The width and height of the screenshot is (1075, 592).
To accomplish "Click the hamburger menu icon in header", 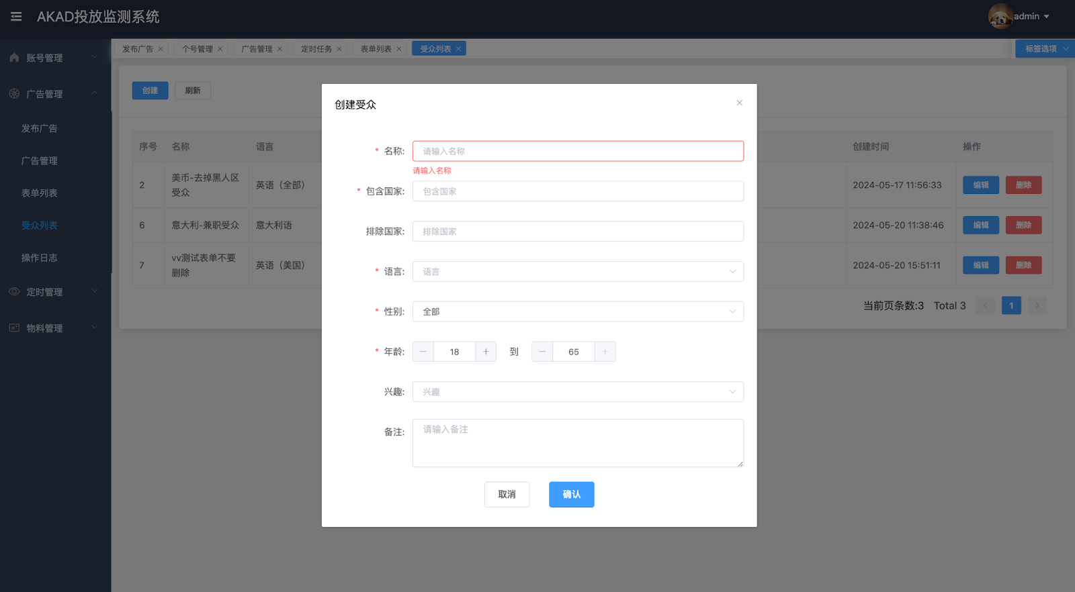I will pyautogui.click(x=16, y=17).
